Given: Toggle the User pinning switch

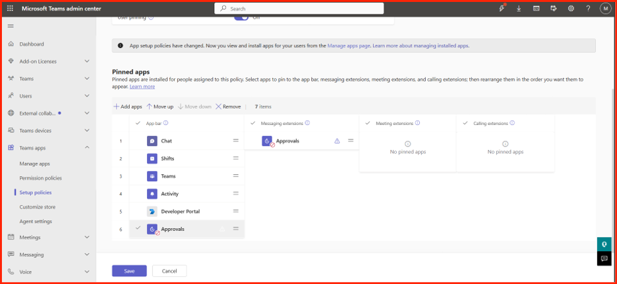Looking at the screenshot, I should click(x=241, y=18).
